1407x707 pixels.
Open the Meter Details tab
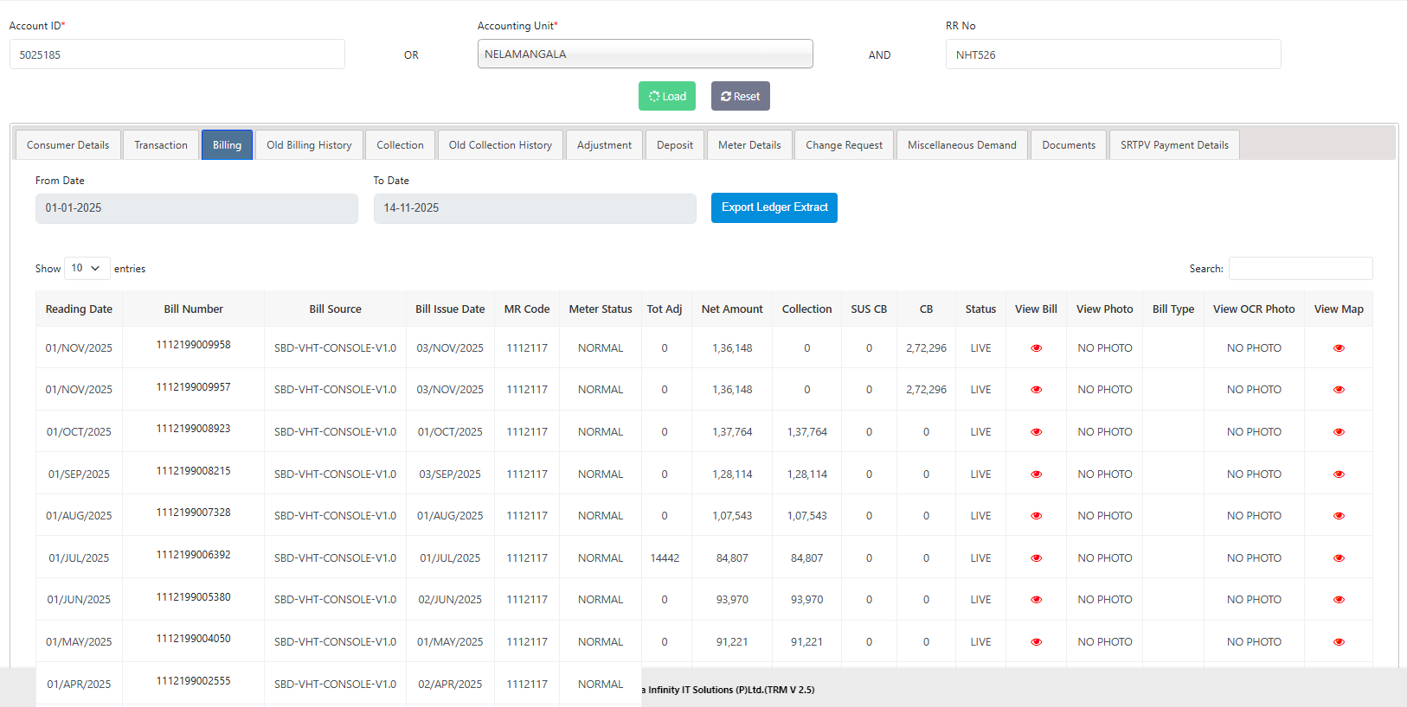tap(748, 145)
